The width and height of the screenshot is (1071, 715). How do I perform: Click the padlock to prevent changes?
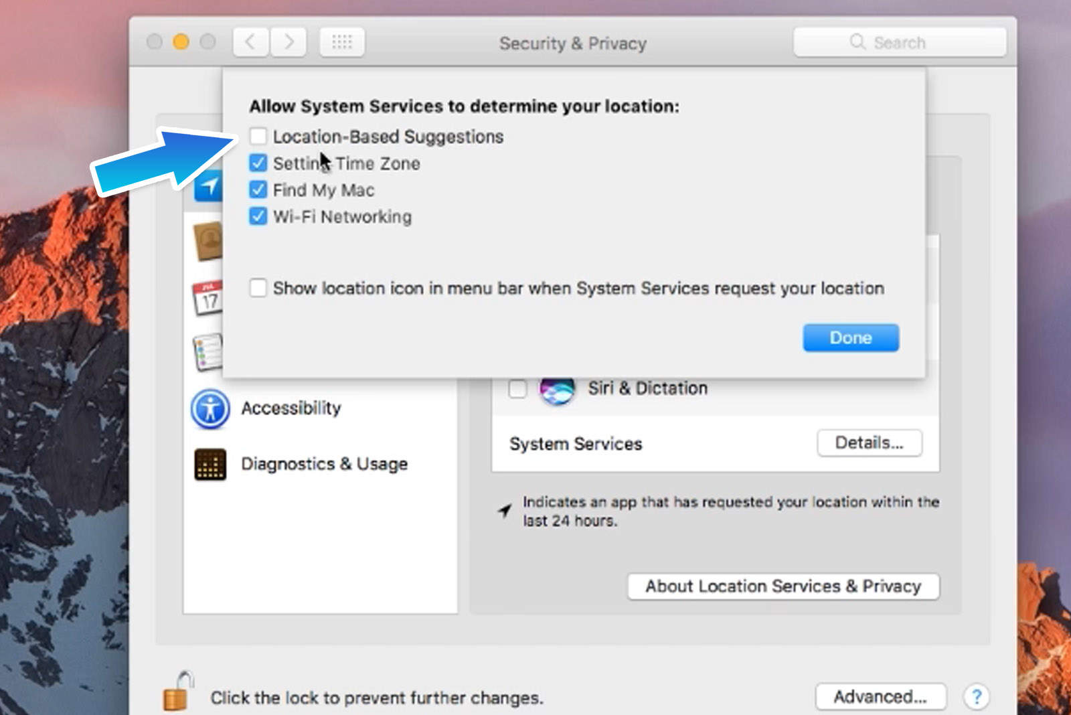click(177, 692)
